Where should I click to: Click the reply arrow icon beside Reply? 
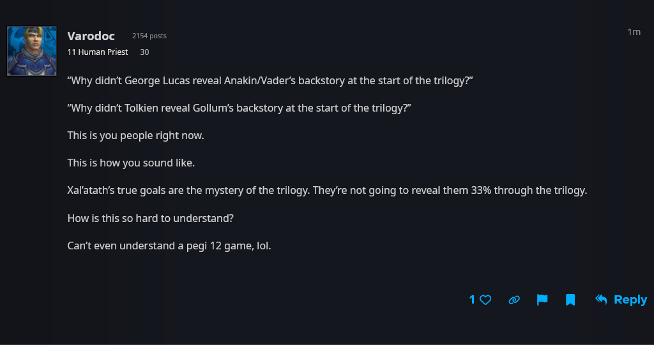[x=601, y=299]
